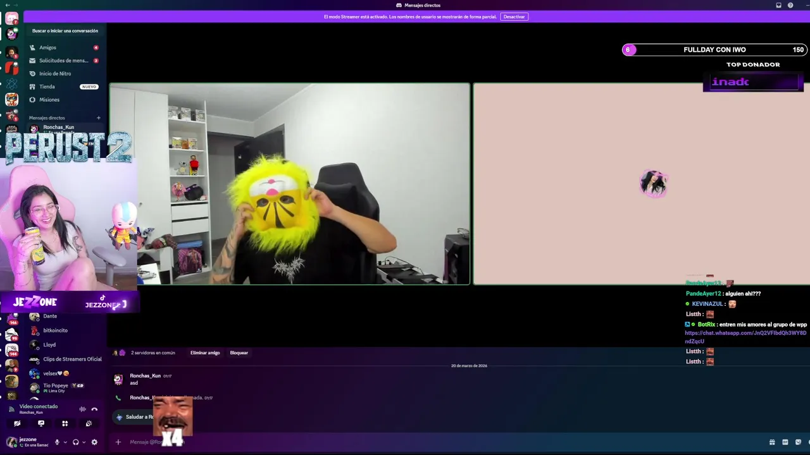This screenshot has width=810, height=455.
Task: Open pink server icon with badge 7
Action: pyautogui.click(x=11, y=19)
